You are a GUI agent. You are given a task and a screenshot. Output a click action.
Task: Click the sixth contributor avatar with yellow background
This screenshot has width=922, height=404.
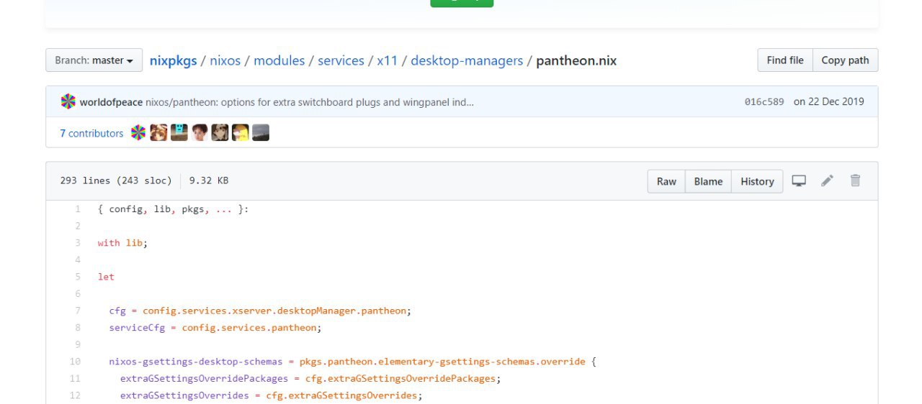pyautogui.click(x=241, y=132)
